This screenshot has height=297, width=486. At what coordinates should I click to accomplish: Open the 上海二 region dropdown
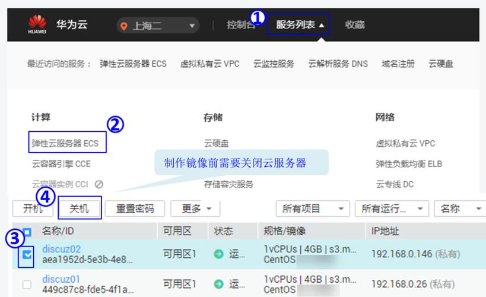click(x=158, y=26)
